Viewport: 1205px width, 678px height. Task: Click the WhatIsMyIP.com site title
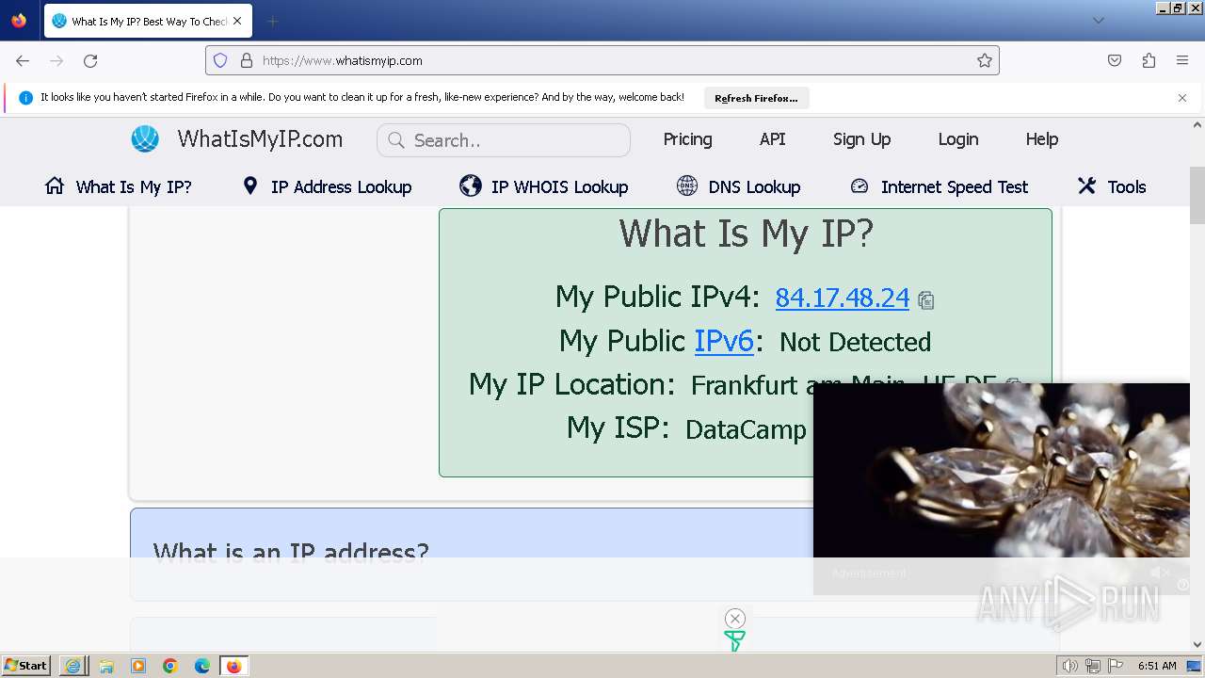click(x=260, y=139)
